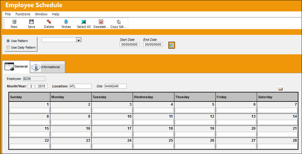Click the schedule field for day 14
This screenshot has height=154, width=302.
point(277,122)
